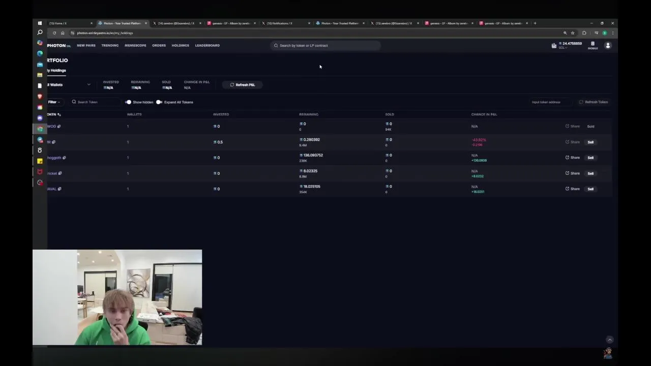Screen dimensions: 651x366
Task: Click the scroll-to-top arrow icon
Action: [x=610, y=340]
